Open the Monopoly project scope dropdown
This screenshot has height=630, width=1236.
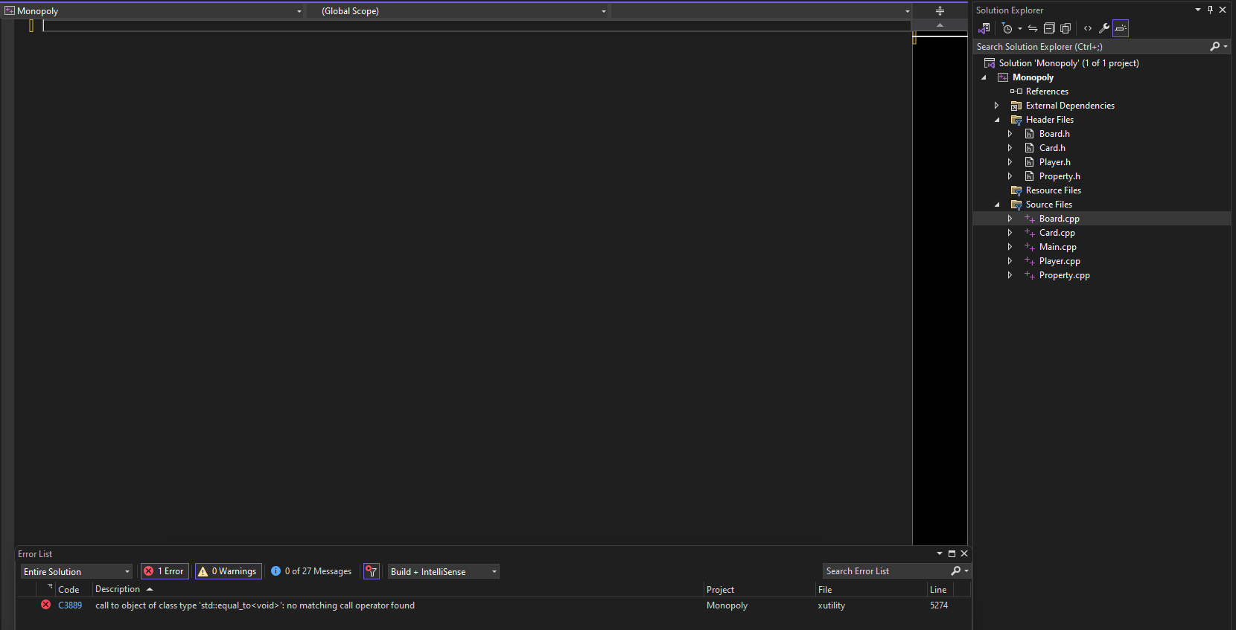click(299, 11)
